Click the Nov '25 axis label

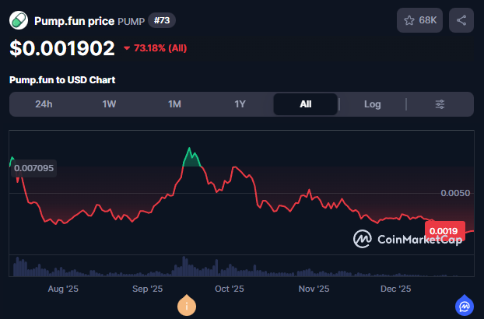coord(314,289)
